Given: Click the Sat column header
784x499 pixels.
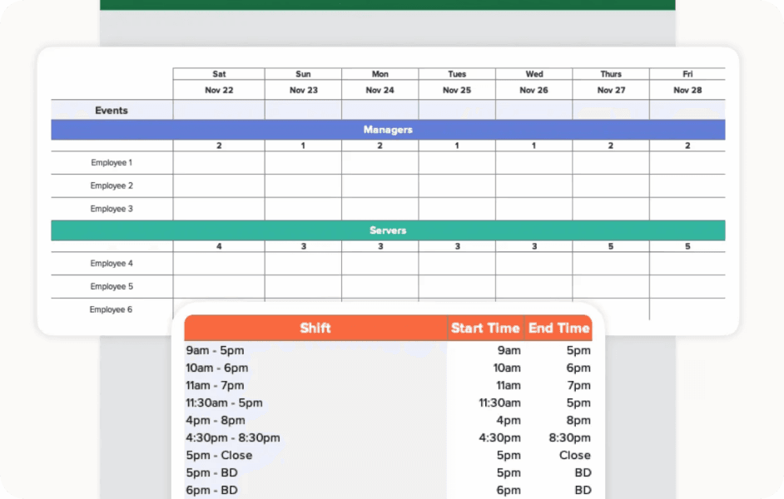Looking at the screenshot, I should (x=219, y=74).
